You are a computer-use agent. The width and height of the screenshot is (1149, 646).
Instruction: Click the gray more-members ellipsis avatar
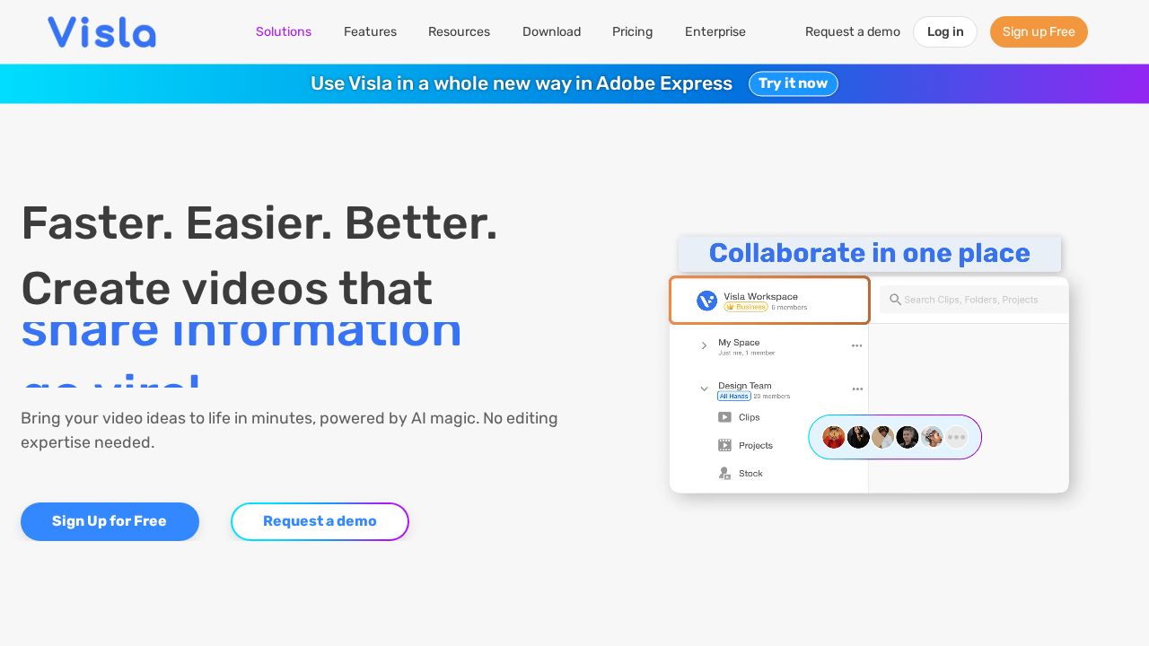click(957, 437)
